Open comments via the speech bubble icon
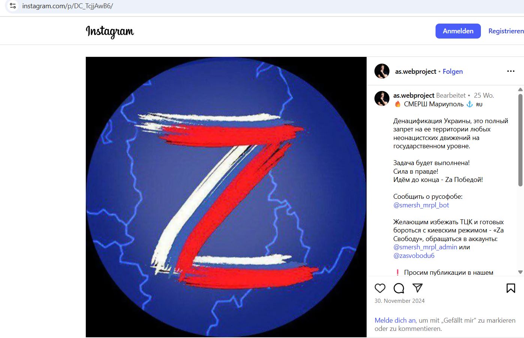524x338 pixels. tap(399, 288)
